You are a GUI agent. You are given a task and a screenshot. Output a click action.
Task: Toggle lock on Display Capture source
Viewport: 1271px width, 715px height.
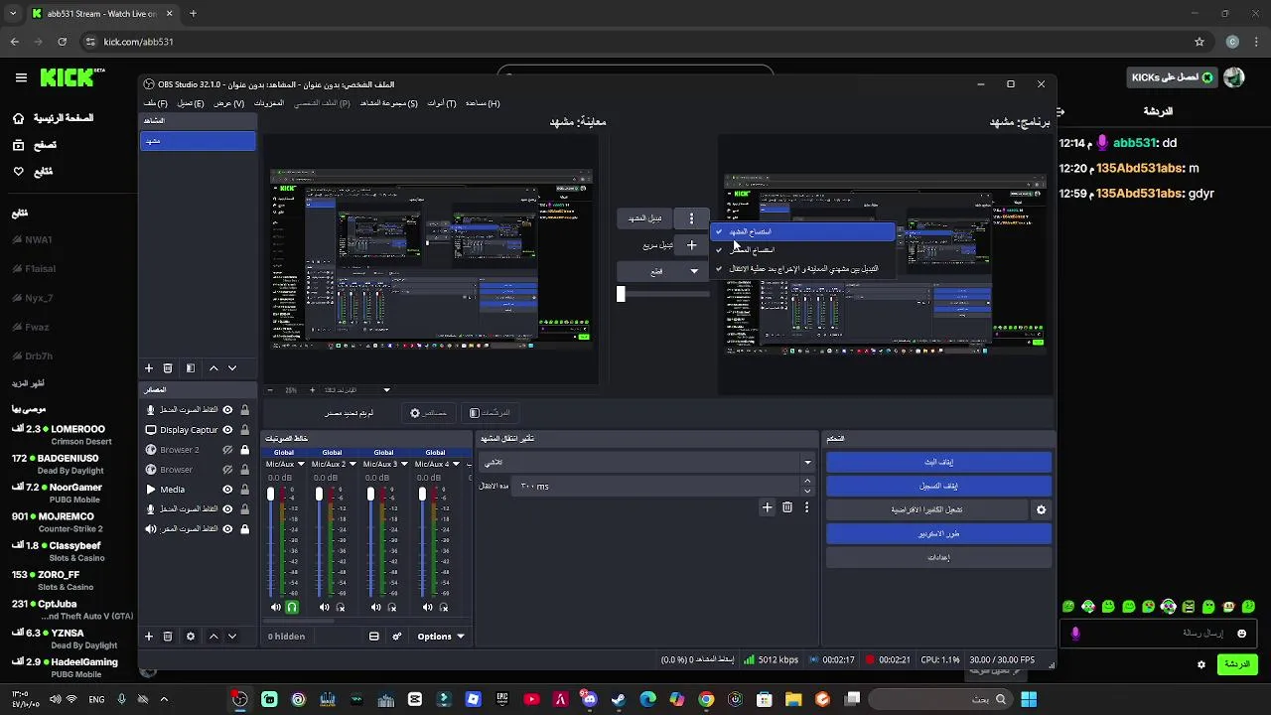click(x=244, y=430)
